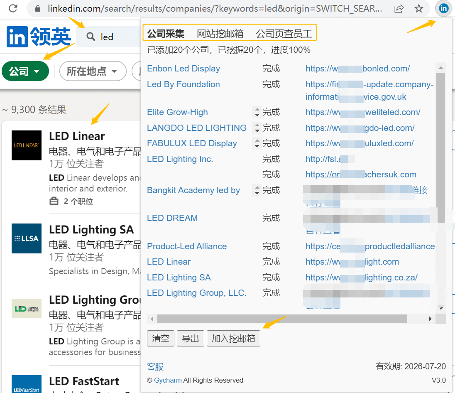Viewport: 455px width, 393px height.
Task: Open the 客服 support link
Action: pos(155,366)
